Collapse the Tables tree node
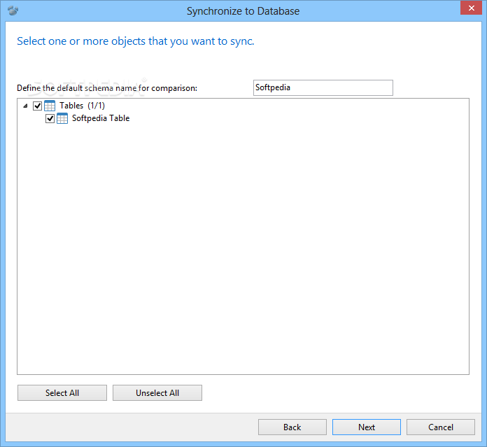This screenshot has height=447, width=487. point(25,106)
